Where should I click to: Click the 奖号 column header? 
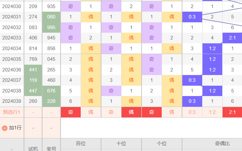(x=51, y=148)
